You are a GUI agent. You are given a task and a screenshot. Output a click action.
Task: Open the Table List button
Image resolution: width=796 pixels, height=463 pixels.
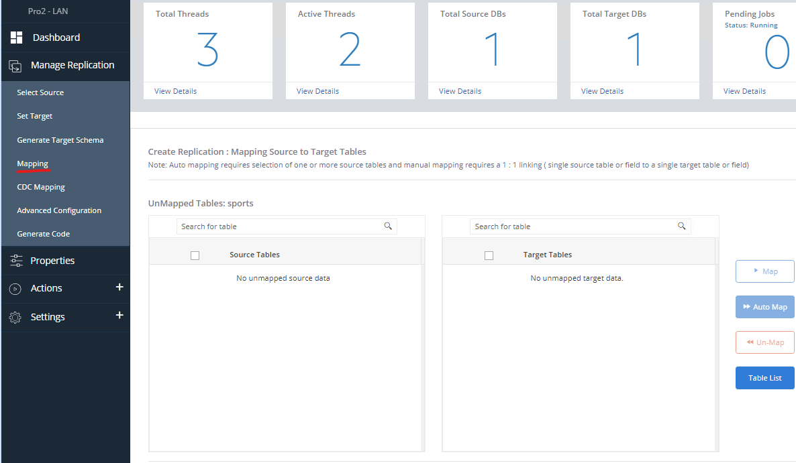[x=765, y=378]
